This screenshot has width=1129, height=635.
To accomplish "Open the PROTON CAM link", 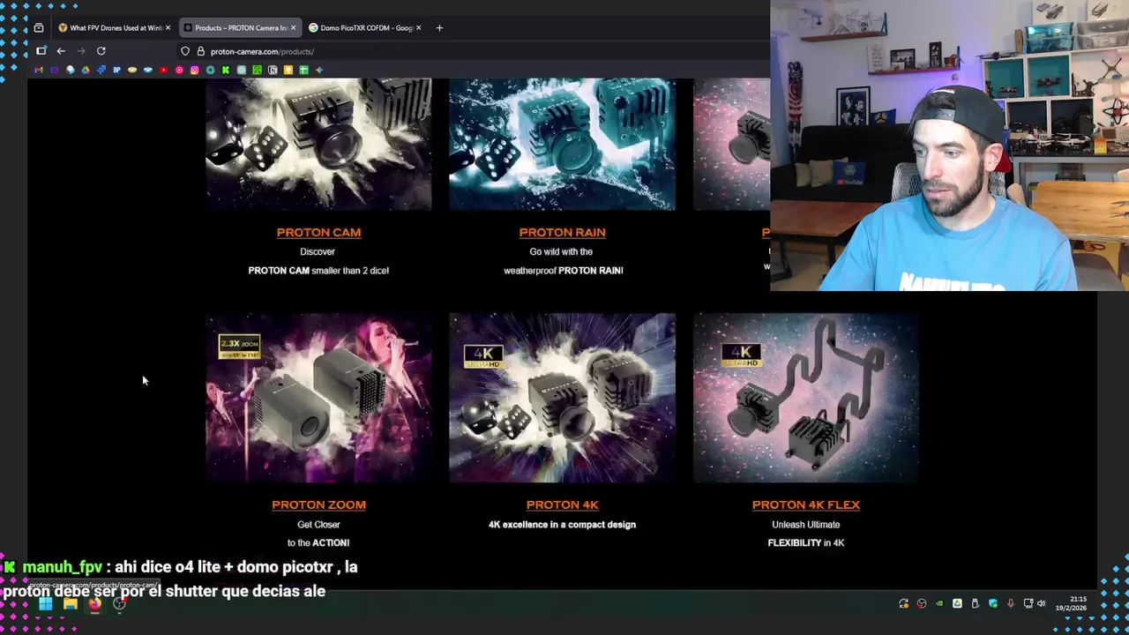I will (318, 232).
